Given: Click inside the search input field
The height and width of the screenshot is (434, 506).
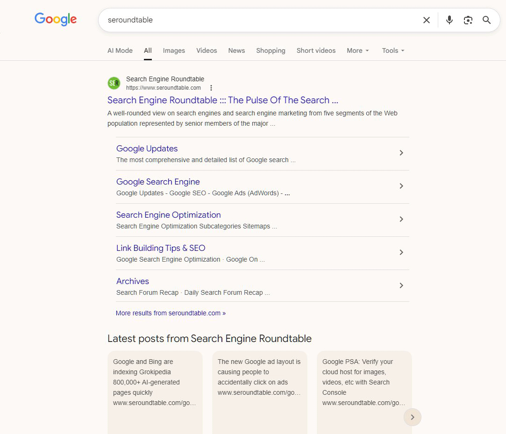Looking at the screenshot, I should click(x=257, y=20).
